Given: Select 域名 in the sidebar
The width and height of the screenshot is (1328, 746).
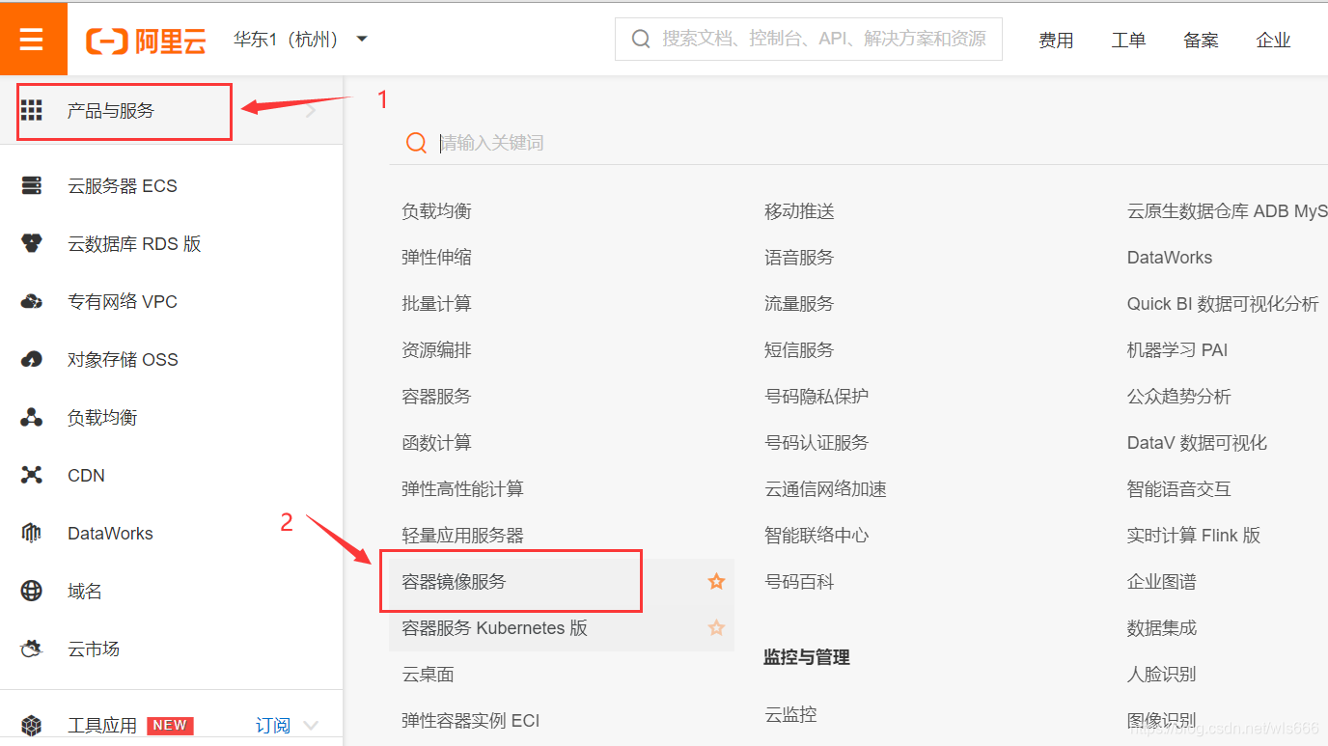Looking at the screenshot, I should click(x=85, y=592).
